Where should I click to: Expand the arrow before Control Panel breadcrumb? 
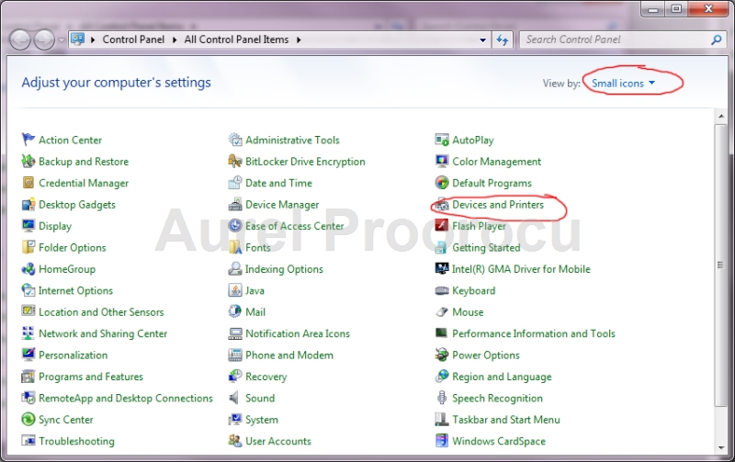[x=93, y=39]
